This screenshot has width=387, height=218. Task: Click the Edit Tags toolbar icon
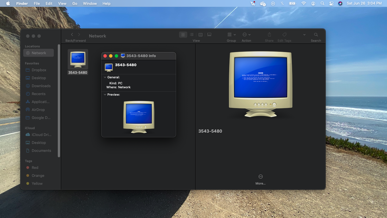click(x=284, y=35)
